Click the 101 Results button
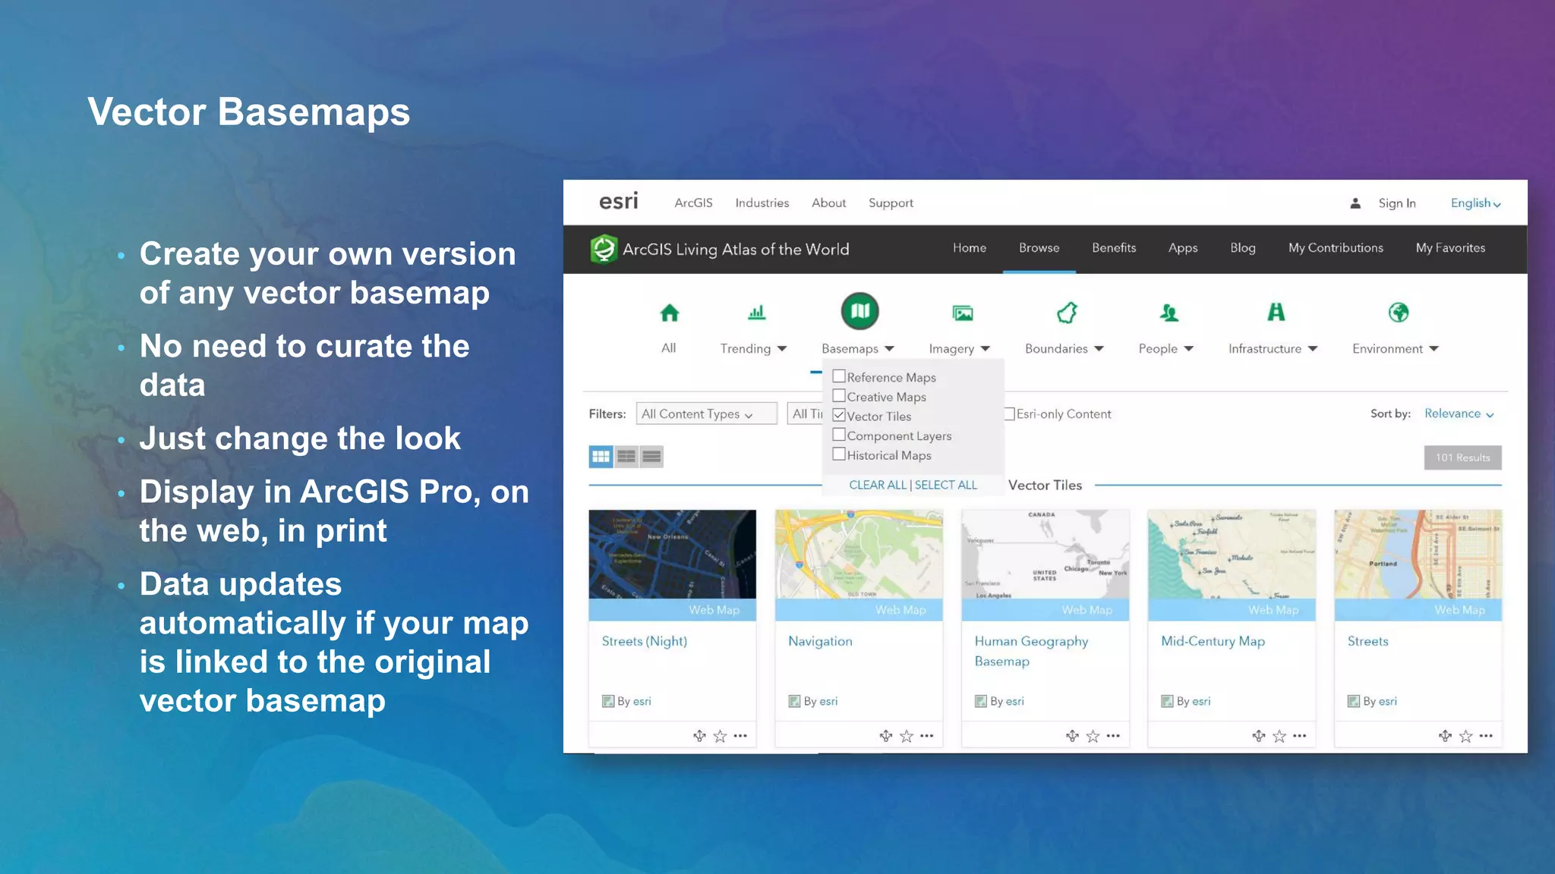 click(x=1462, y=457)
